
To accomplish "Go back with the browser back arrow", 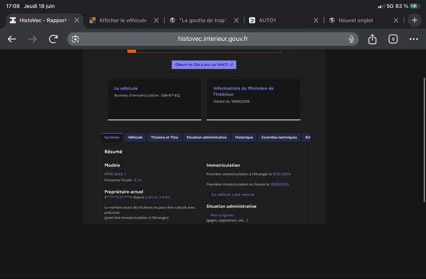I will 12,39.
